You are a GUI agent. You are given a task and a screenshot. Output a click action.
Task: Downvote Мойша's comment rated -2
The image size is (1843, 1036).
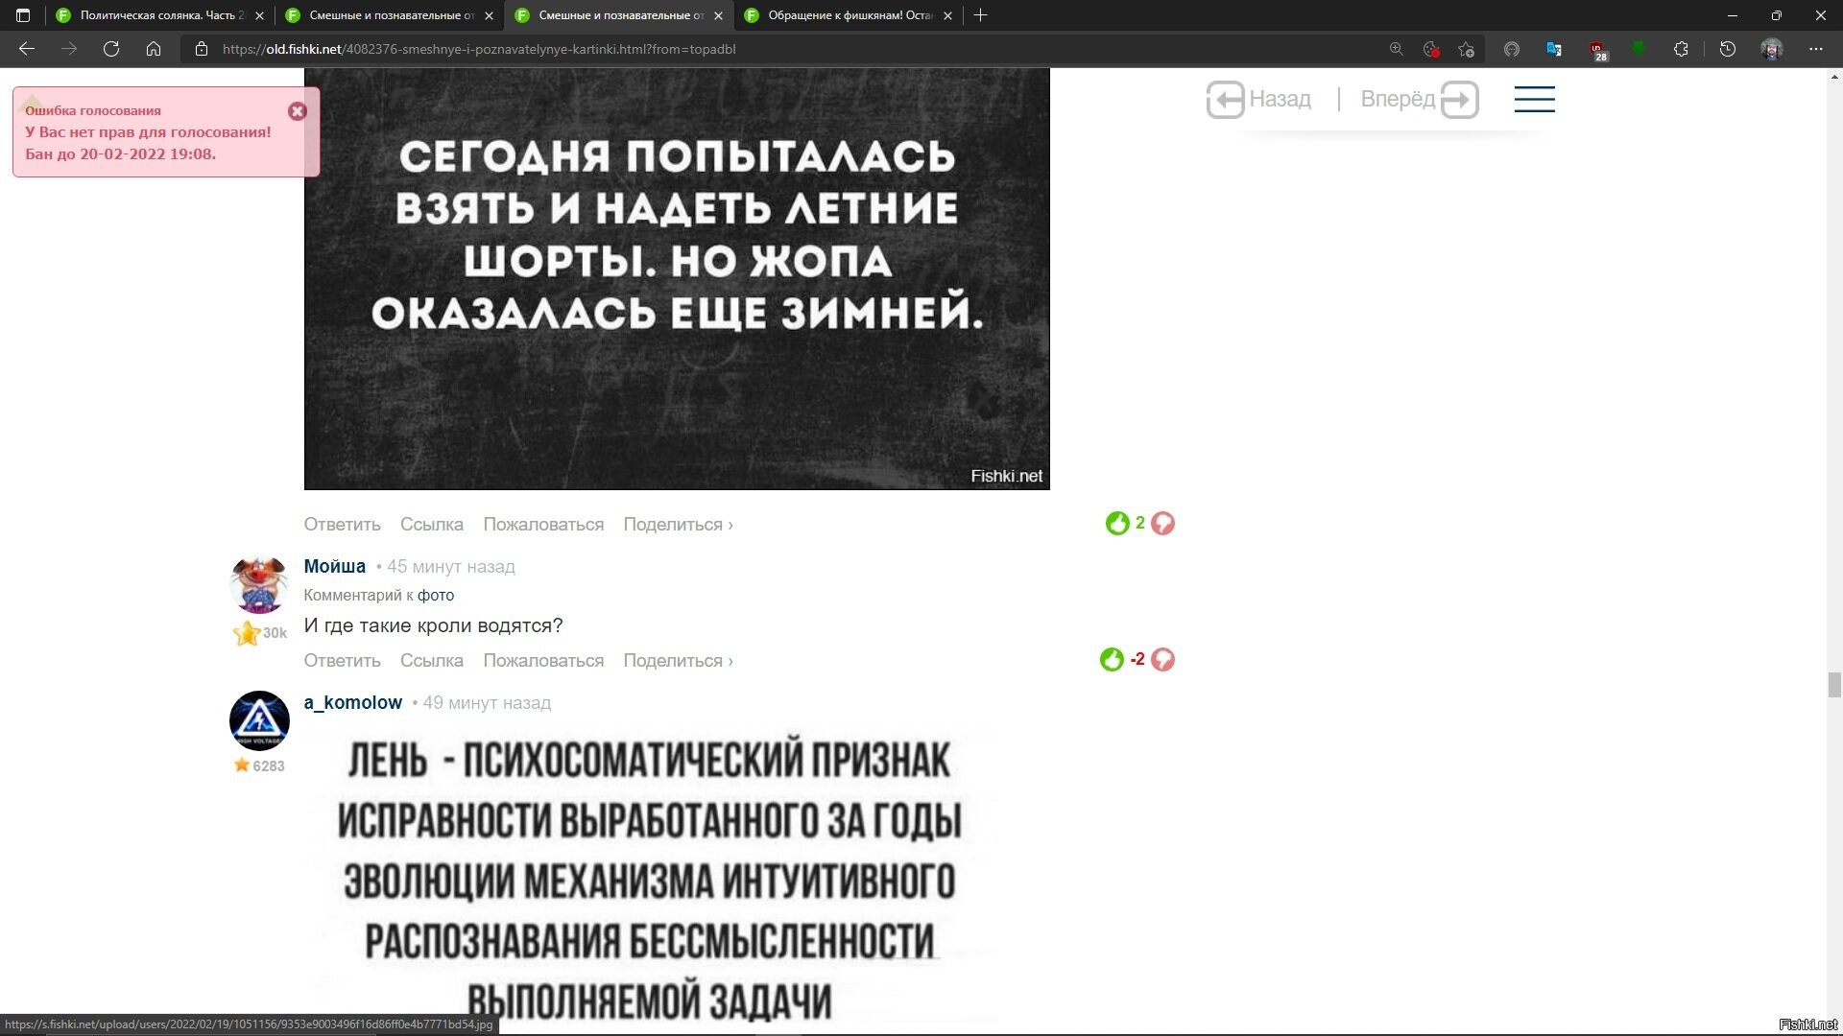pyautogui.click(x=1162, y=659)
